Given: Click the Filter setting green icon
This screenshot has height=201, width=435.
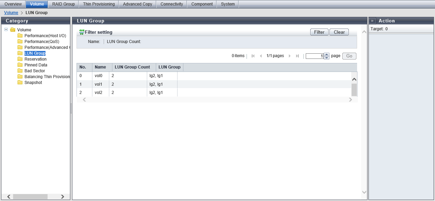Looking at the screenshot, I should point(82,32).
